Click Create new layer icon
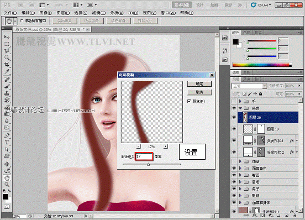Screen dimensions: 305x220 pyautogui.click(x=287, y=216)
